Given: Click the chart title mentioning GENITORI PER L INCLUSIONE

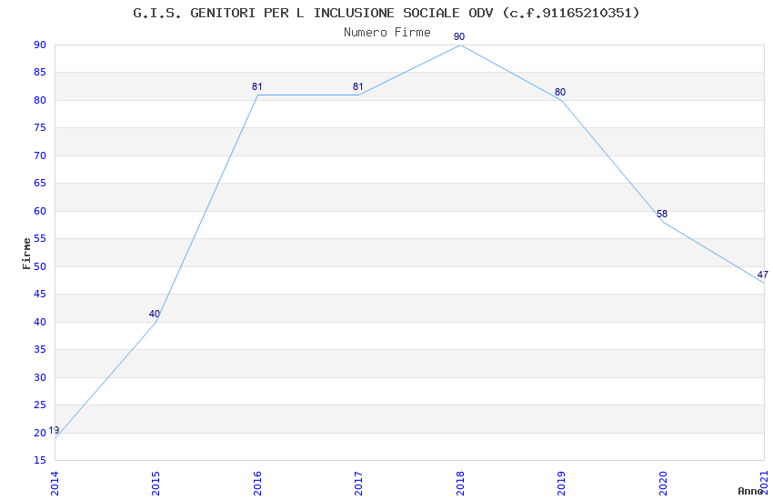Looking at the screenshot, I should pos(386,13).
